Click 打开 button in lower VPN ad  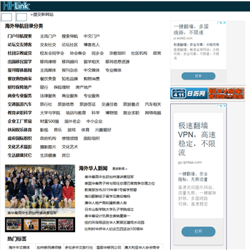199,231
